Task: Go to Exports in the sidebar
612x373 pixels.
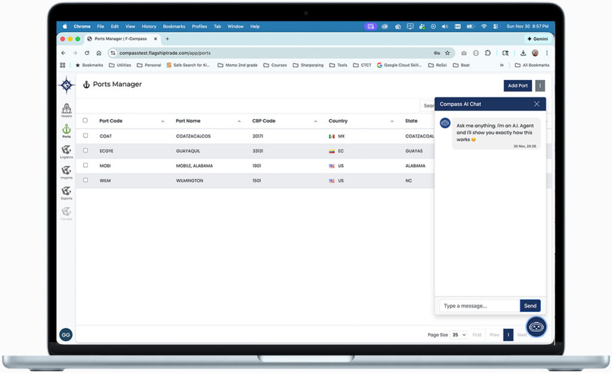Action: [x=66, y=192]
